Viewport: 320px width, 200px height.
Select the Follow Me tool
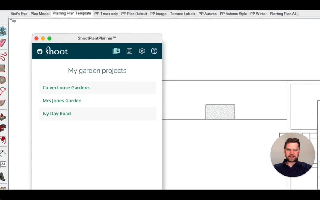click(x=3, y=128)
